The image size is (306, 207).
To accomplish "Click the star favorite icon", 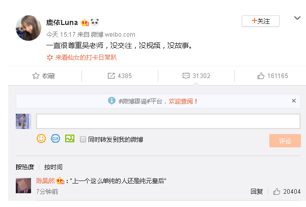I will click(36, 76).
